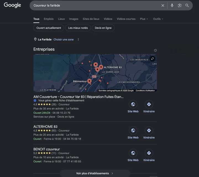
Task: Open the three-dot menu next to La Farlède
Action: click(78, 39)
